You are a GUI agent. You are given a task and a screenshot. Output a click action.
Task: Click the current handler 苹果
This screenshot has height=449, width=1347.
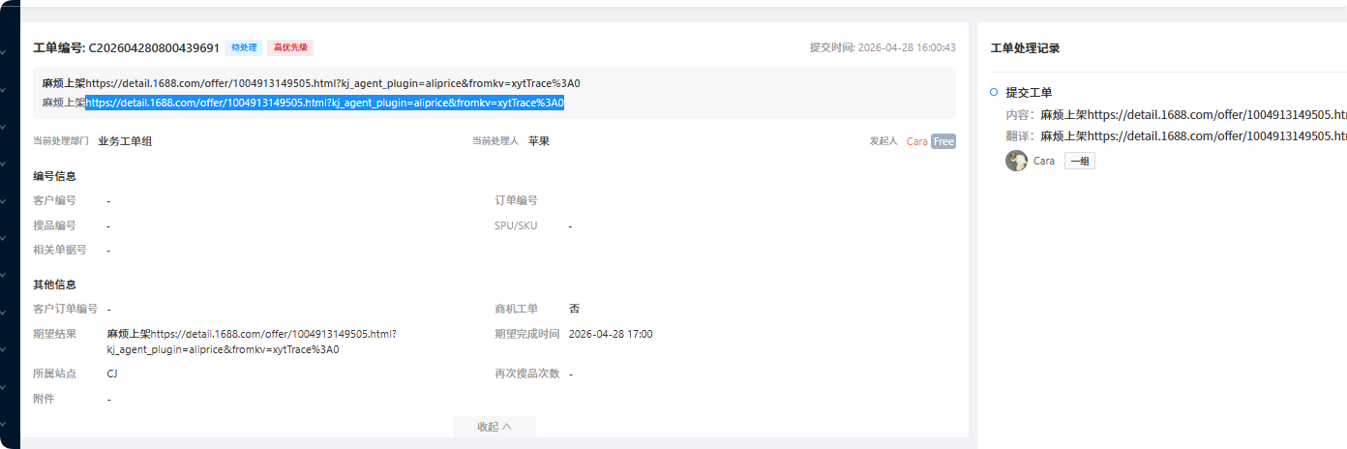coord(539,141)
